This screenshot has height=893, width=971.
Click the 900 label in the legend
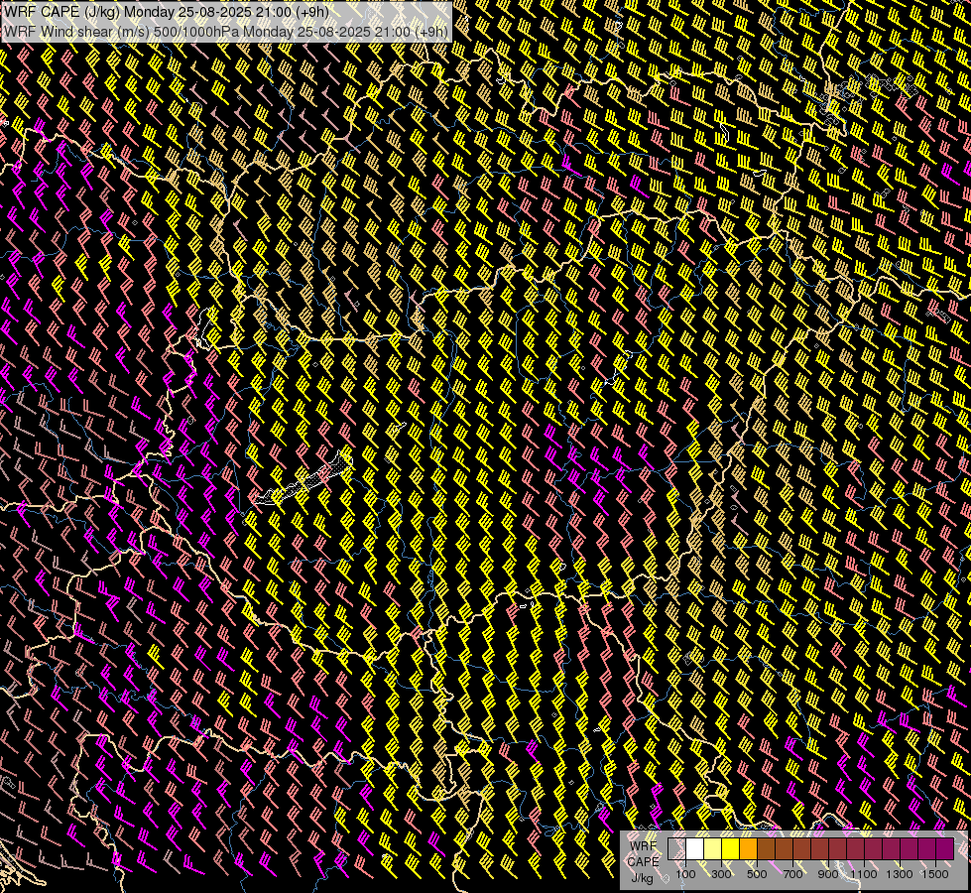tap(828, 874)
